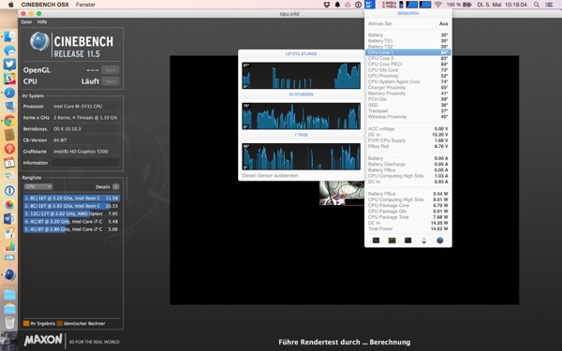Toggle the Details button in Rangliste
This screenshot has height=351, width=562.
[x=116, y=186]
